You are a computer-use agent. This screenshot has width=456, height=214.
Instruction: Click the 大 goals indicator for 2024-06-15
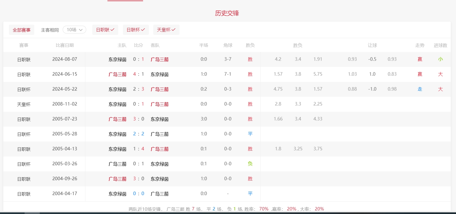(440, 74)
